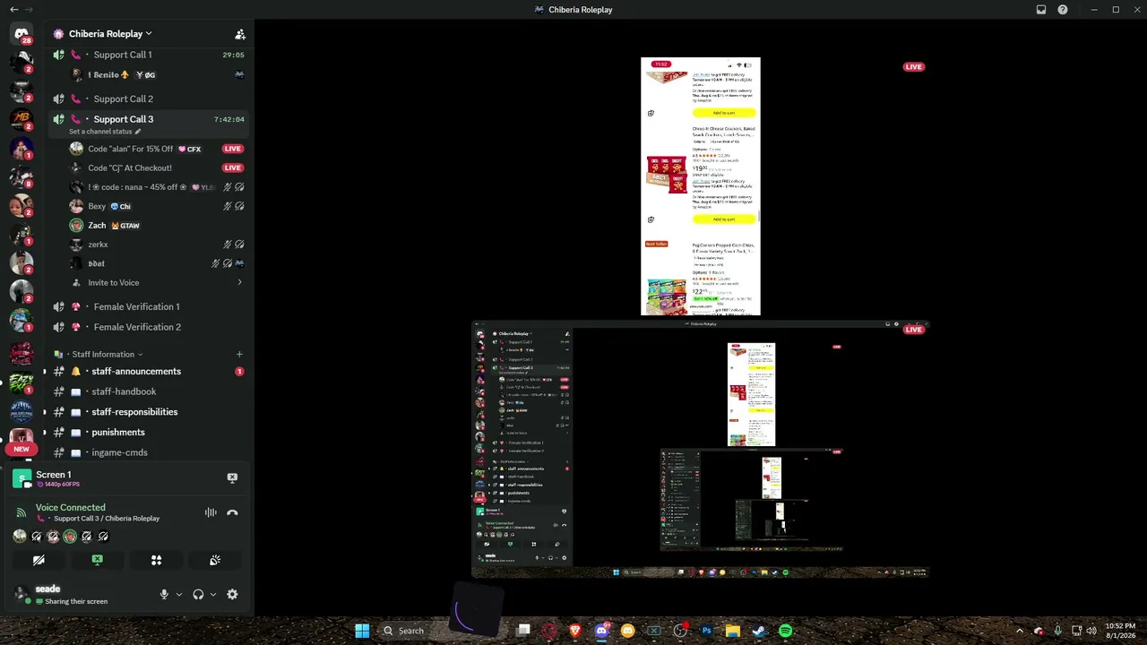Click the invite people icon beside Chiberia Roleplay
Image resolution: width=1147 pixels, height=645 pixels.
240,34
